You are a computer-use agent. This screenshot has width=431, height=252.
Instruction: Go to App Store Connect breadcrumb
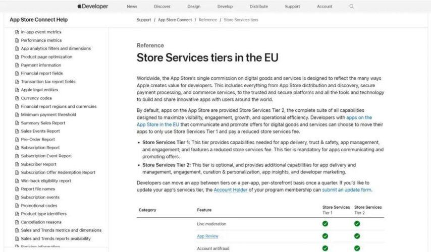tap(175, 20)
